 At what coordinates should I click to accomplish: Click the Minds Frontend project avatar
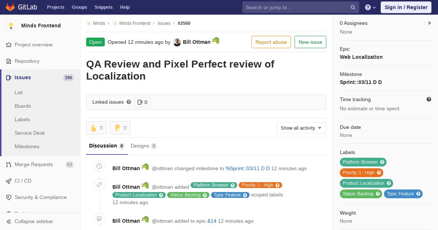pyautogui.click(x=11, y=26)
